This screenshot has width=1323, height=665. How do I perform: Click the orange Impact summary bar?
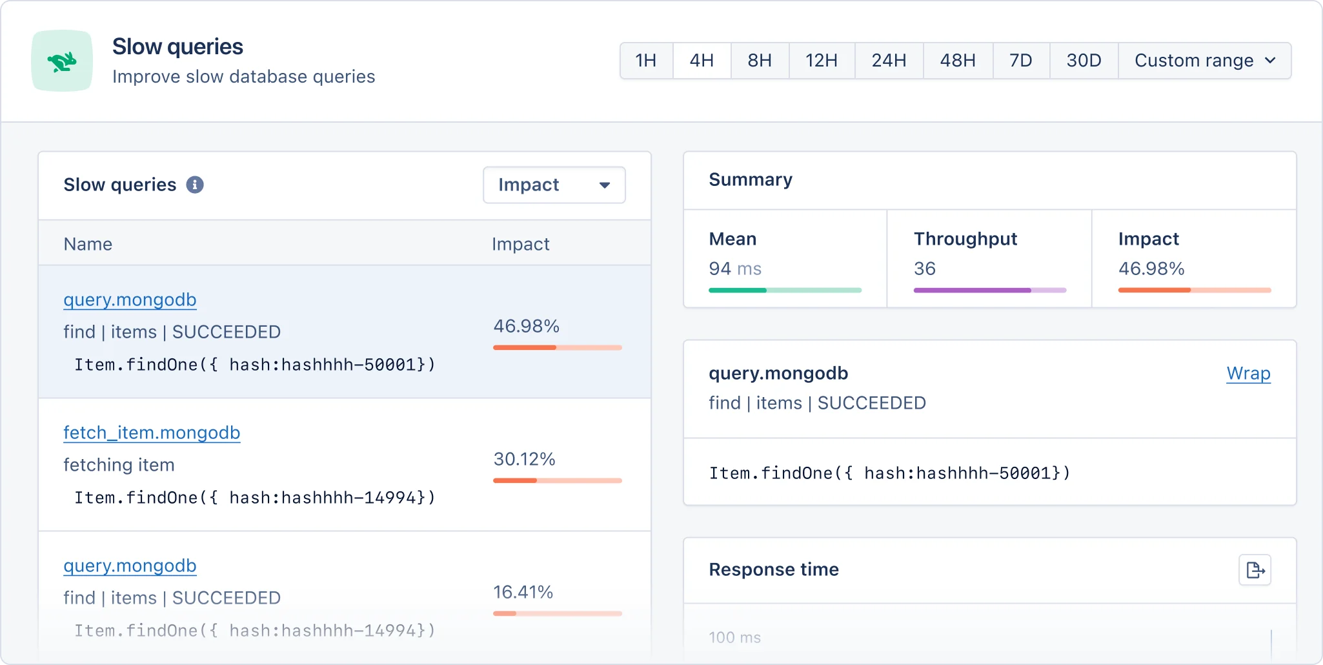pos(1195,291)
